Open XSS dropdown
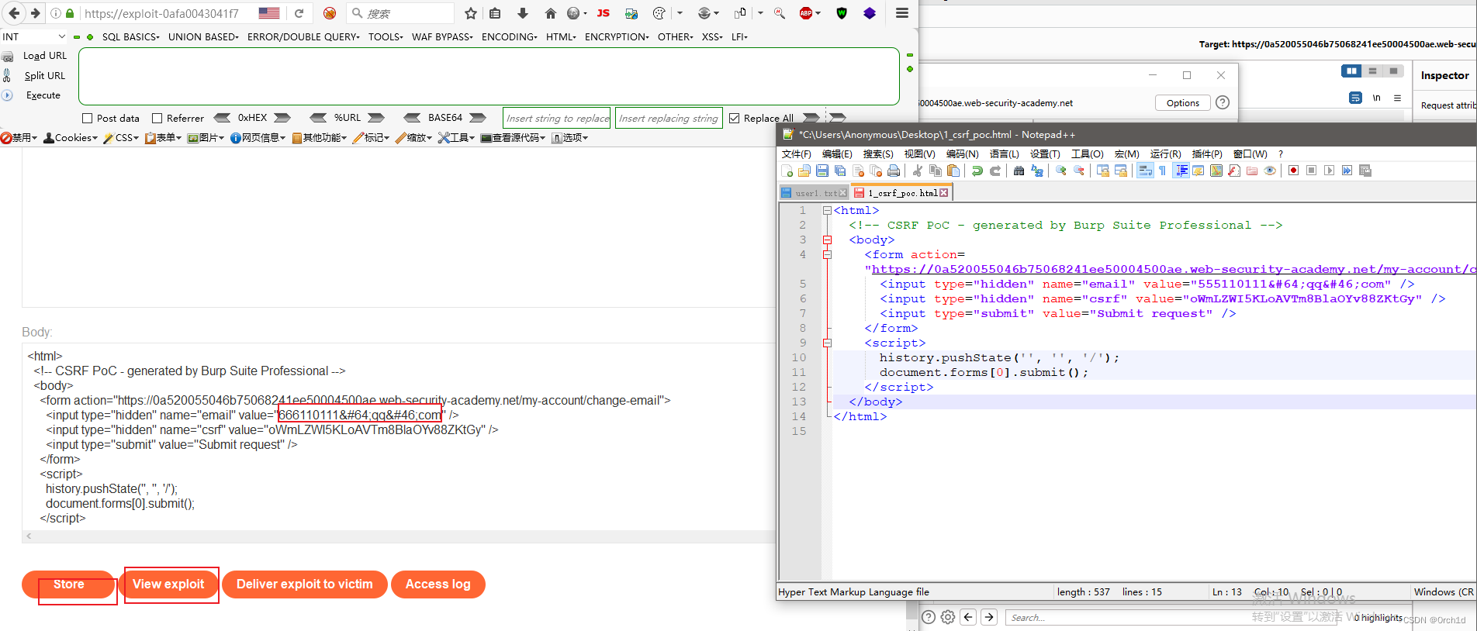This screenshot has width=1477, height=631. 712,36
